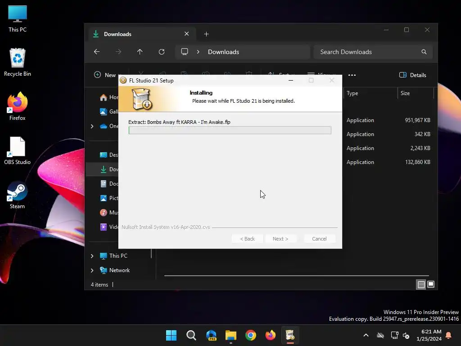
Task: Open Videos folder in navigation pane
Action: [x=109, y=227]
